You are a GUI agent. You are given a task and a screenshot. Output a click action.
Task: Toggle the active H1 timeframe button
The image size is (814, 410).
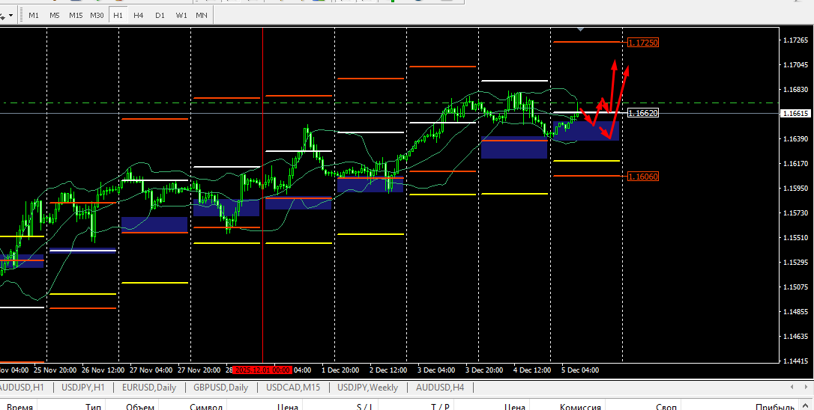tap(118, 15)
